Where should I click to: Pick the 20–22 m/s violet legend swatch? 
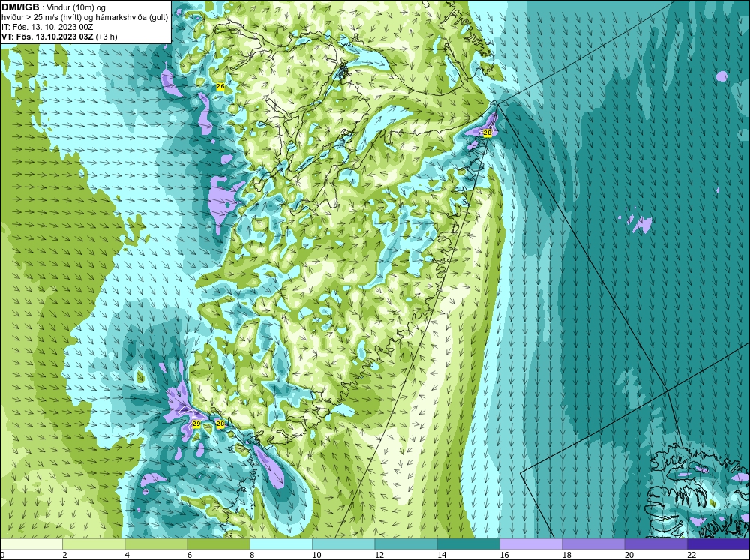pyautogui.click(x=655, y=544)
